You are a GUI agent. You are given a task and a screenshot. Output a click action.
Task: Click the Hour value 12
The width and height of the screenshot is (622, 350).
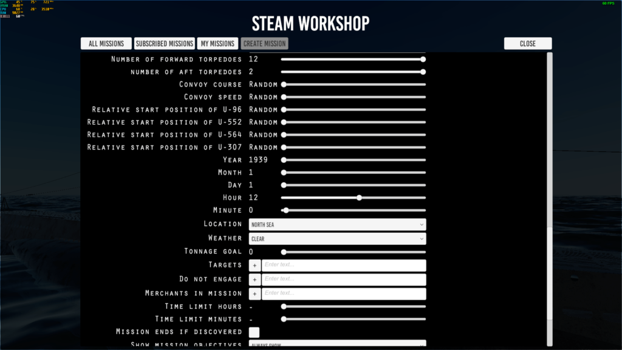coord(253,197)
